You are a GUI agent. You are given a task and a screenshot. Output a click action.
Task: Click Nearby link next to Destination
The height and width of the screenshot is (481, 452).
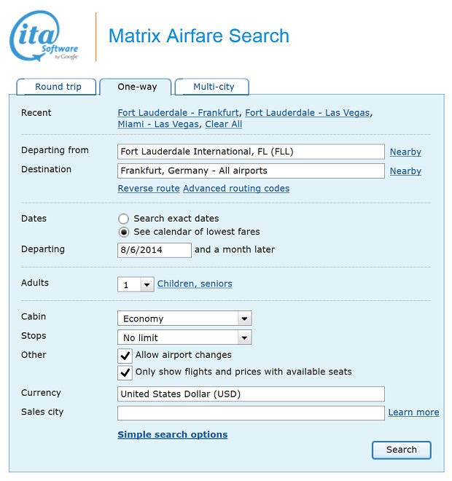pos(405,171)
